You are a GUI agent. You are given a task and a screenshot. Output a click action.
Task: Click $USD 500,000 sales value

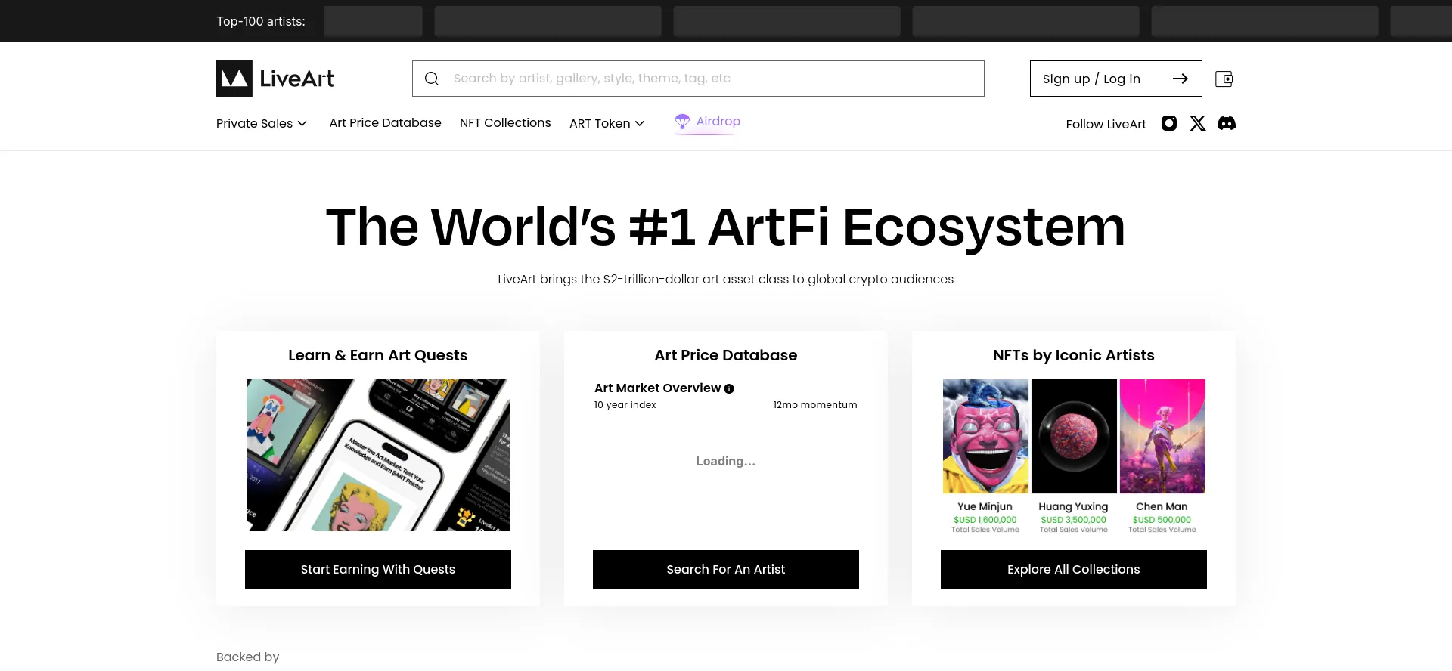[x=1162, y=520]
